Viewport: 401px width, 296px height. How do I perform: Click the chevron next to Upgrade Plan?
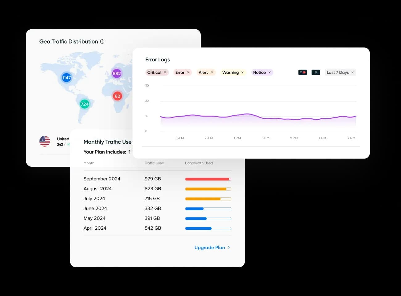pyautogui.click(x=229, y=248)
